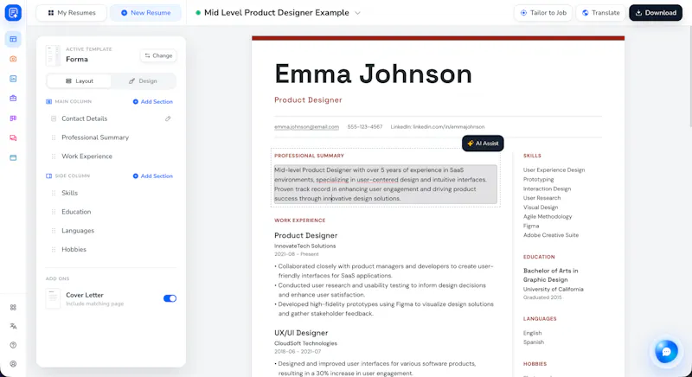Click the red Product Designer subtitle
The width and height of the screenshot is (692, 377).
[x=309, y=100]
